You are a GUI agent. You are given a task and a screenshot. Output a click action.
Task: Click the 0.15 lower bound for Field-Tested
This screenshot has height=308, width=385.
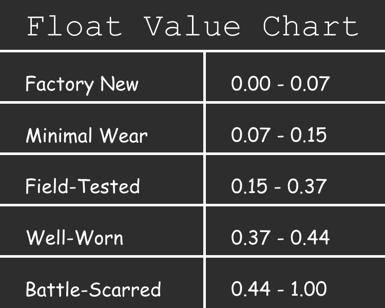tap(249, 186)
